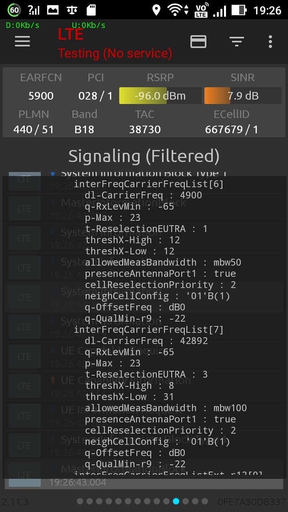Open the hamburger navigation menu
The width and height of the screenshot is (288, 512).
point(22,42)
